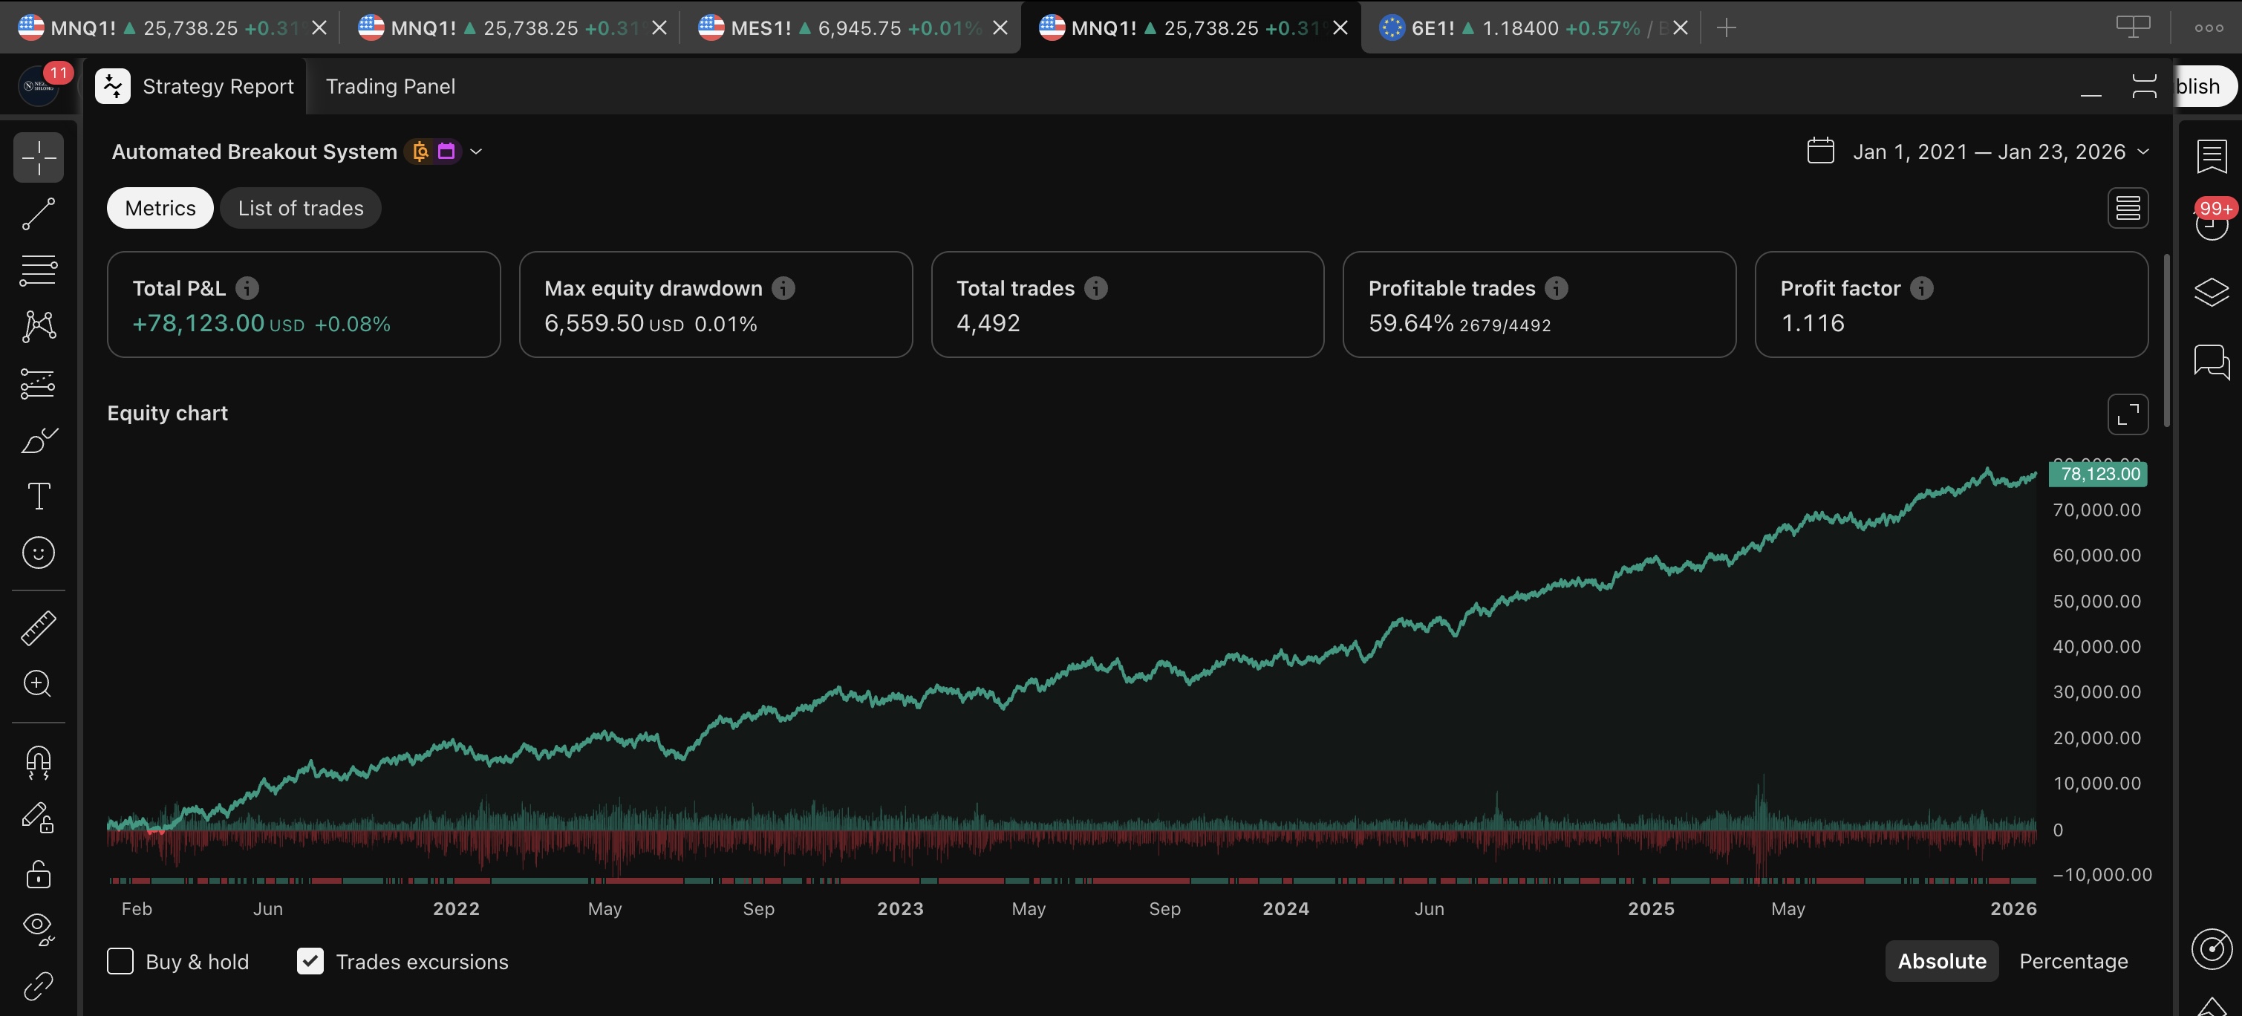The image size is (2242, 1016).
Task: Open the Fibonacci retracement tools
Action: click(x=39, y=271)
